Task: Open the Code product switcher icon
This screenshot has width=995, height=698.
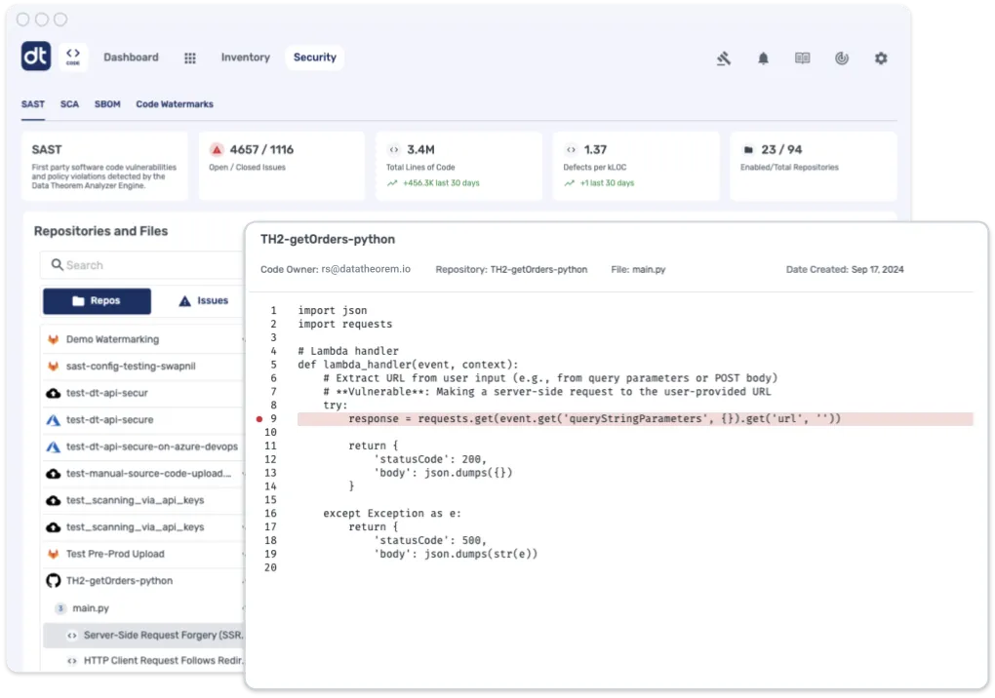Action: tap(73, 57)
